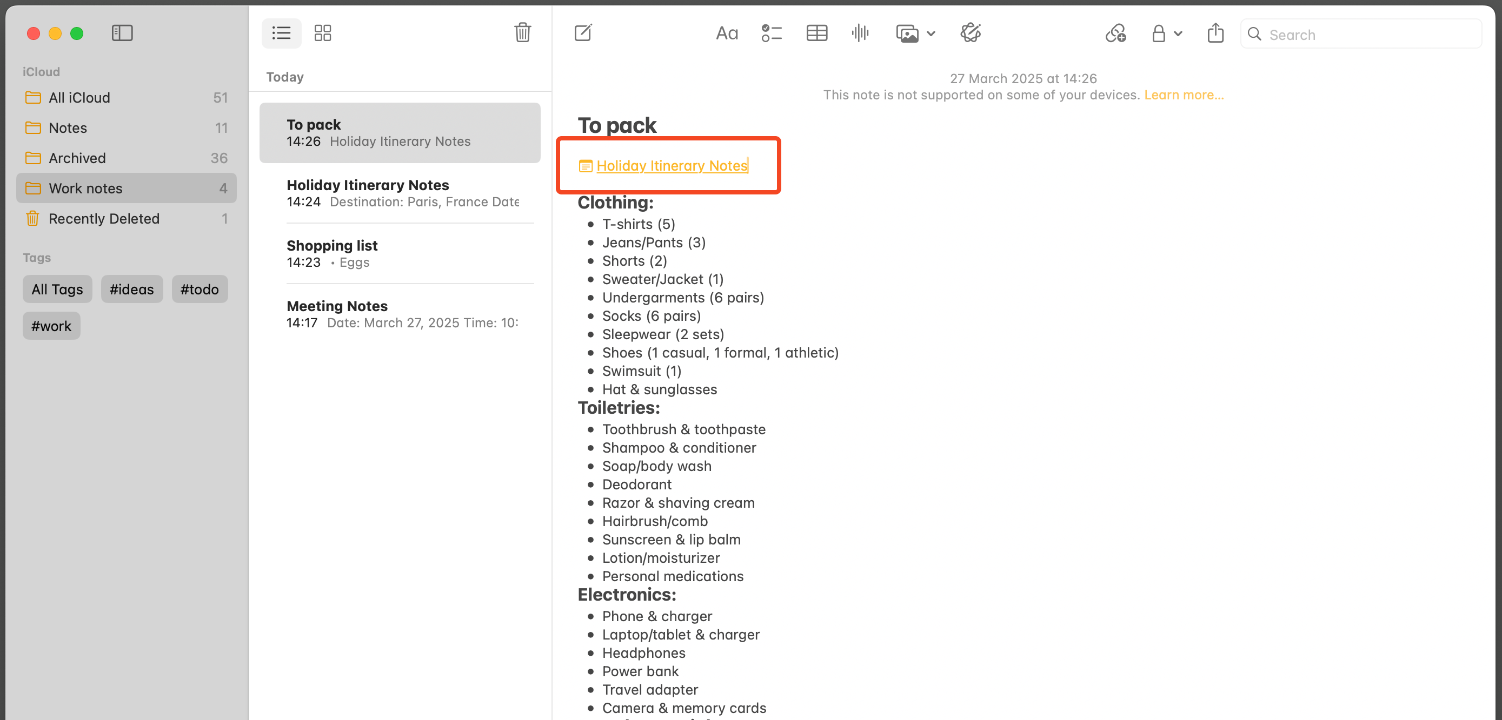Open the Shopping list note
This screenshot has width=1502, height=720.
400,254
